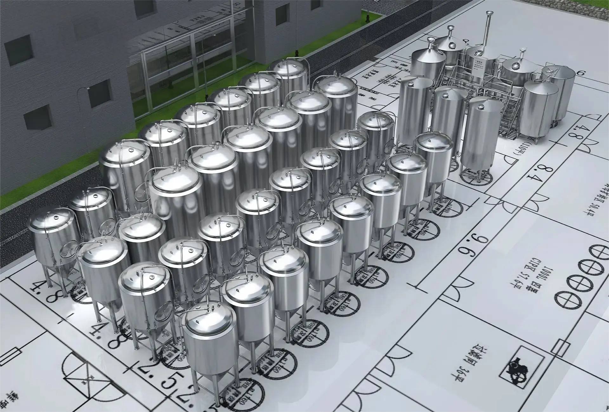Select the frontmost fermenter tank lid
Screen dimensions: 609x412
pos(208,320)
